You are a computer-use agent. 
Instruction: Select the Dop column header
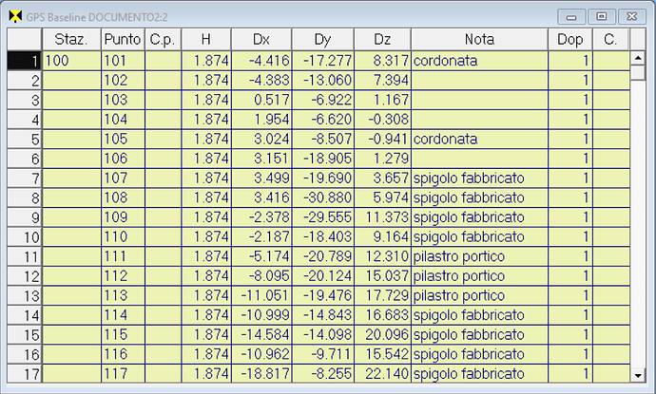tap(570, 39)
